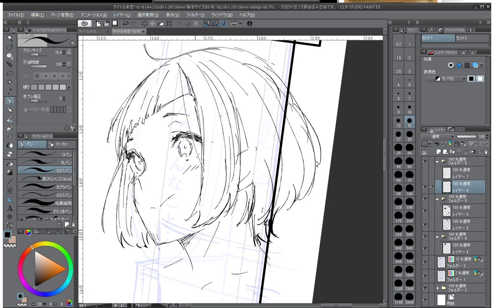
Task: Open the blending mode 通常 dropdown
Action: click(438, 136)
